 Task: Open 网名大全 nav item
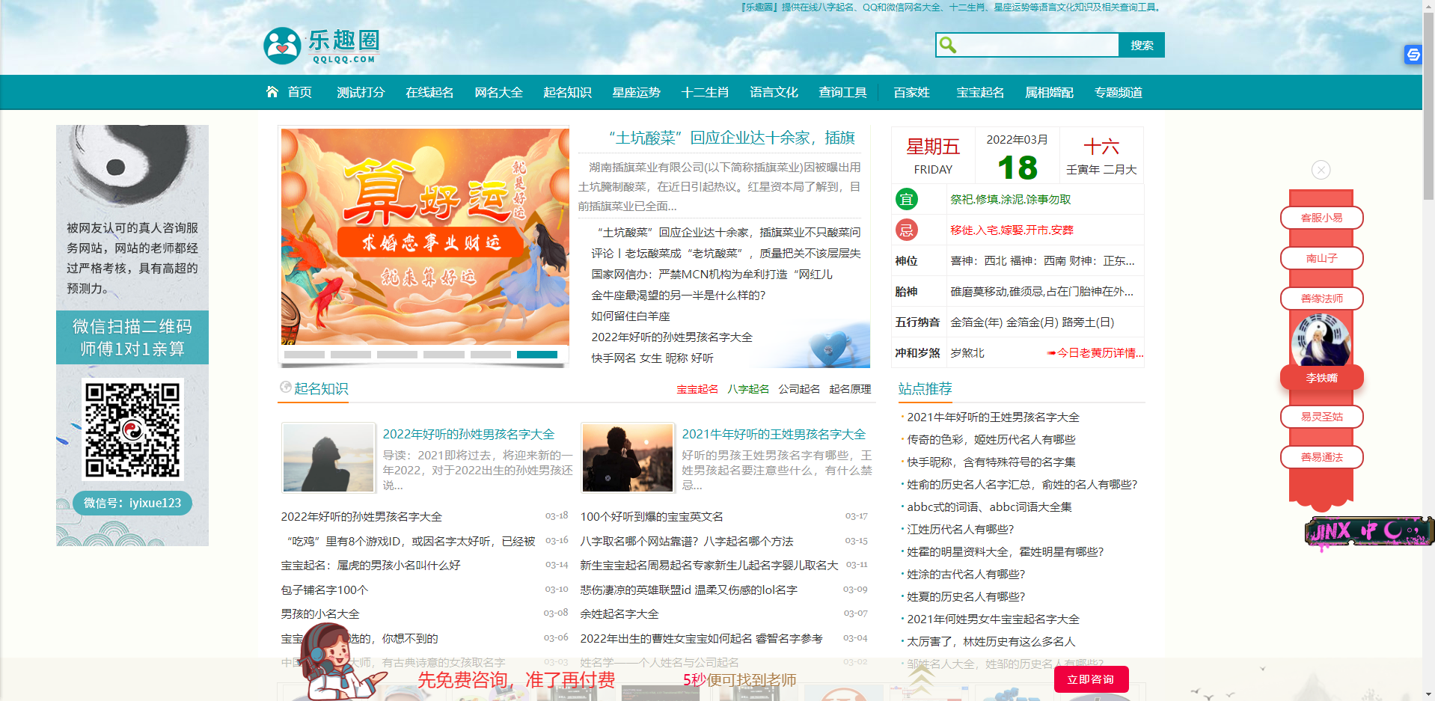tap(498, 92)
